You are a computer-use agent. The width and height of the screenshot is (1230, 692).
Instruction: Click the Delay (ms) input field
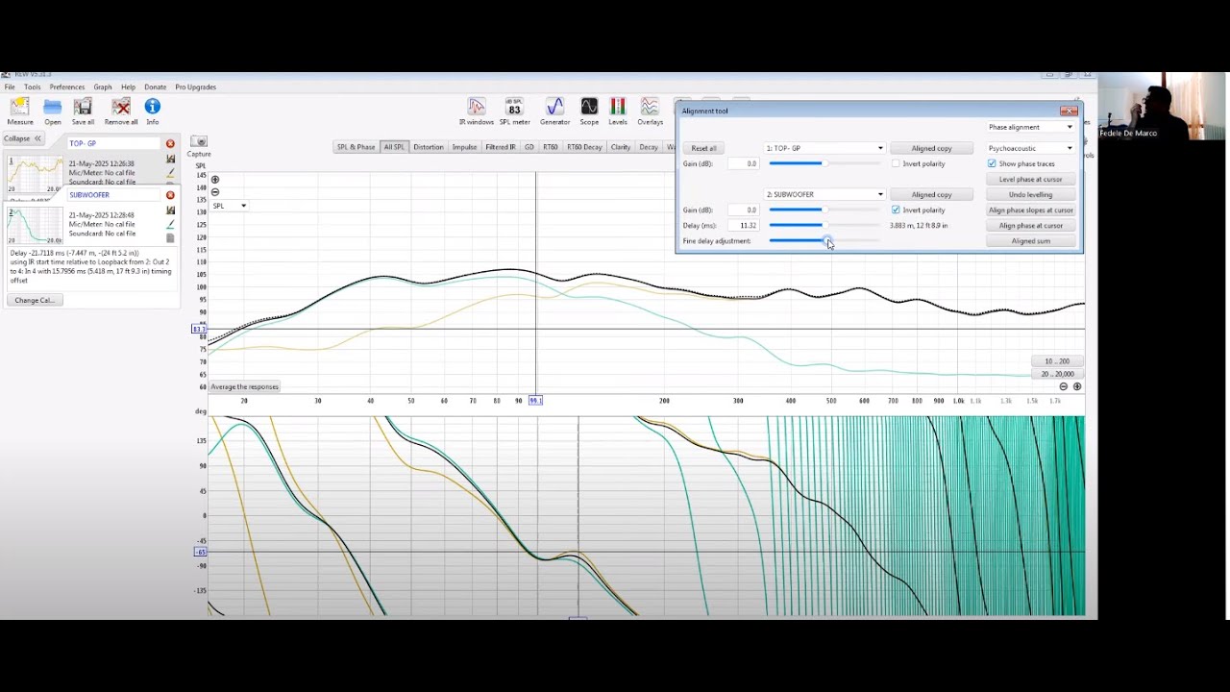tap(743, 226)
